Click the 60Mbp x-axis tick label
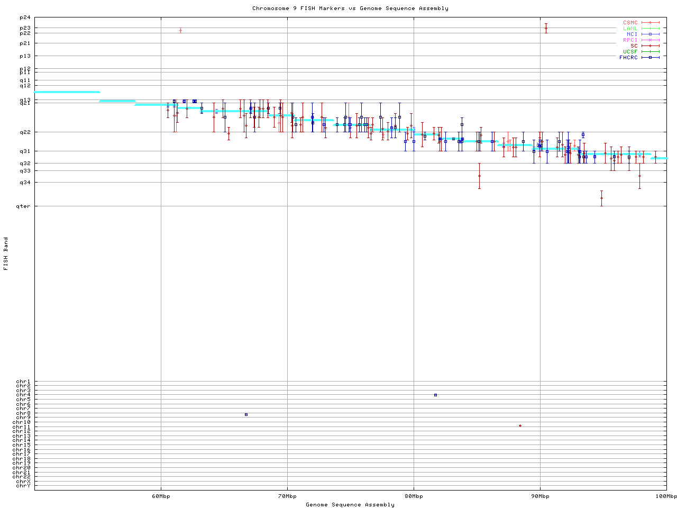This screenshot has height=508, width=677. click(161, 496)
